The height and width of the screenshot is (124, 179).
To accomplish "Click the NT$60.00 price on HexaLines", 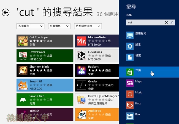I will click(x=94, y=59).
